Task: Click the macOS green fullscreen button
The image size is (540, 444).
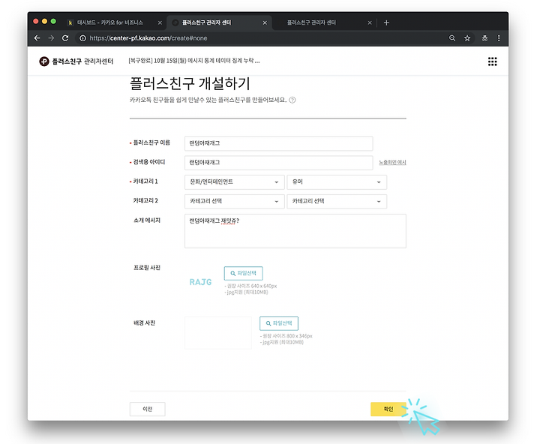Action: (53, 21)
